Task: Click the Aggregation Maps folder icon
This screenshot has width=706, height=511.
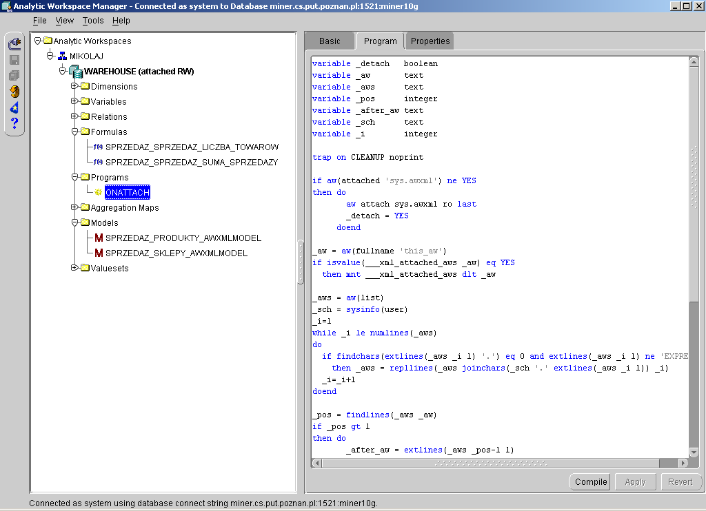Action: pyautogui.click(x=85, y=207)
